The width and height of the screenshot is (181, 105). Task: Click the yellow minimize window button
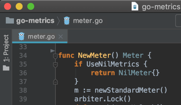19,6
